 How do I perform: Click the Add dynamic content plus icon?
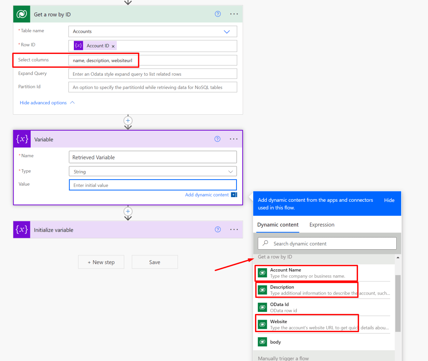234,195
